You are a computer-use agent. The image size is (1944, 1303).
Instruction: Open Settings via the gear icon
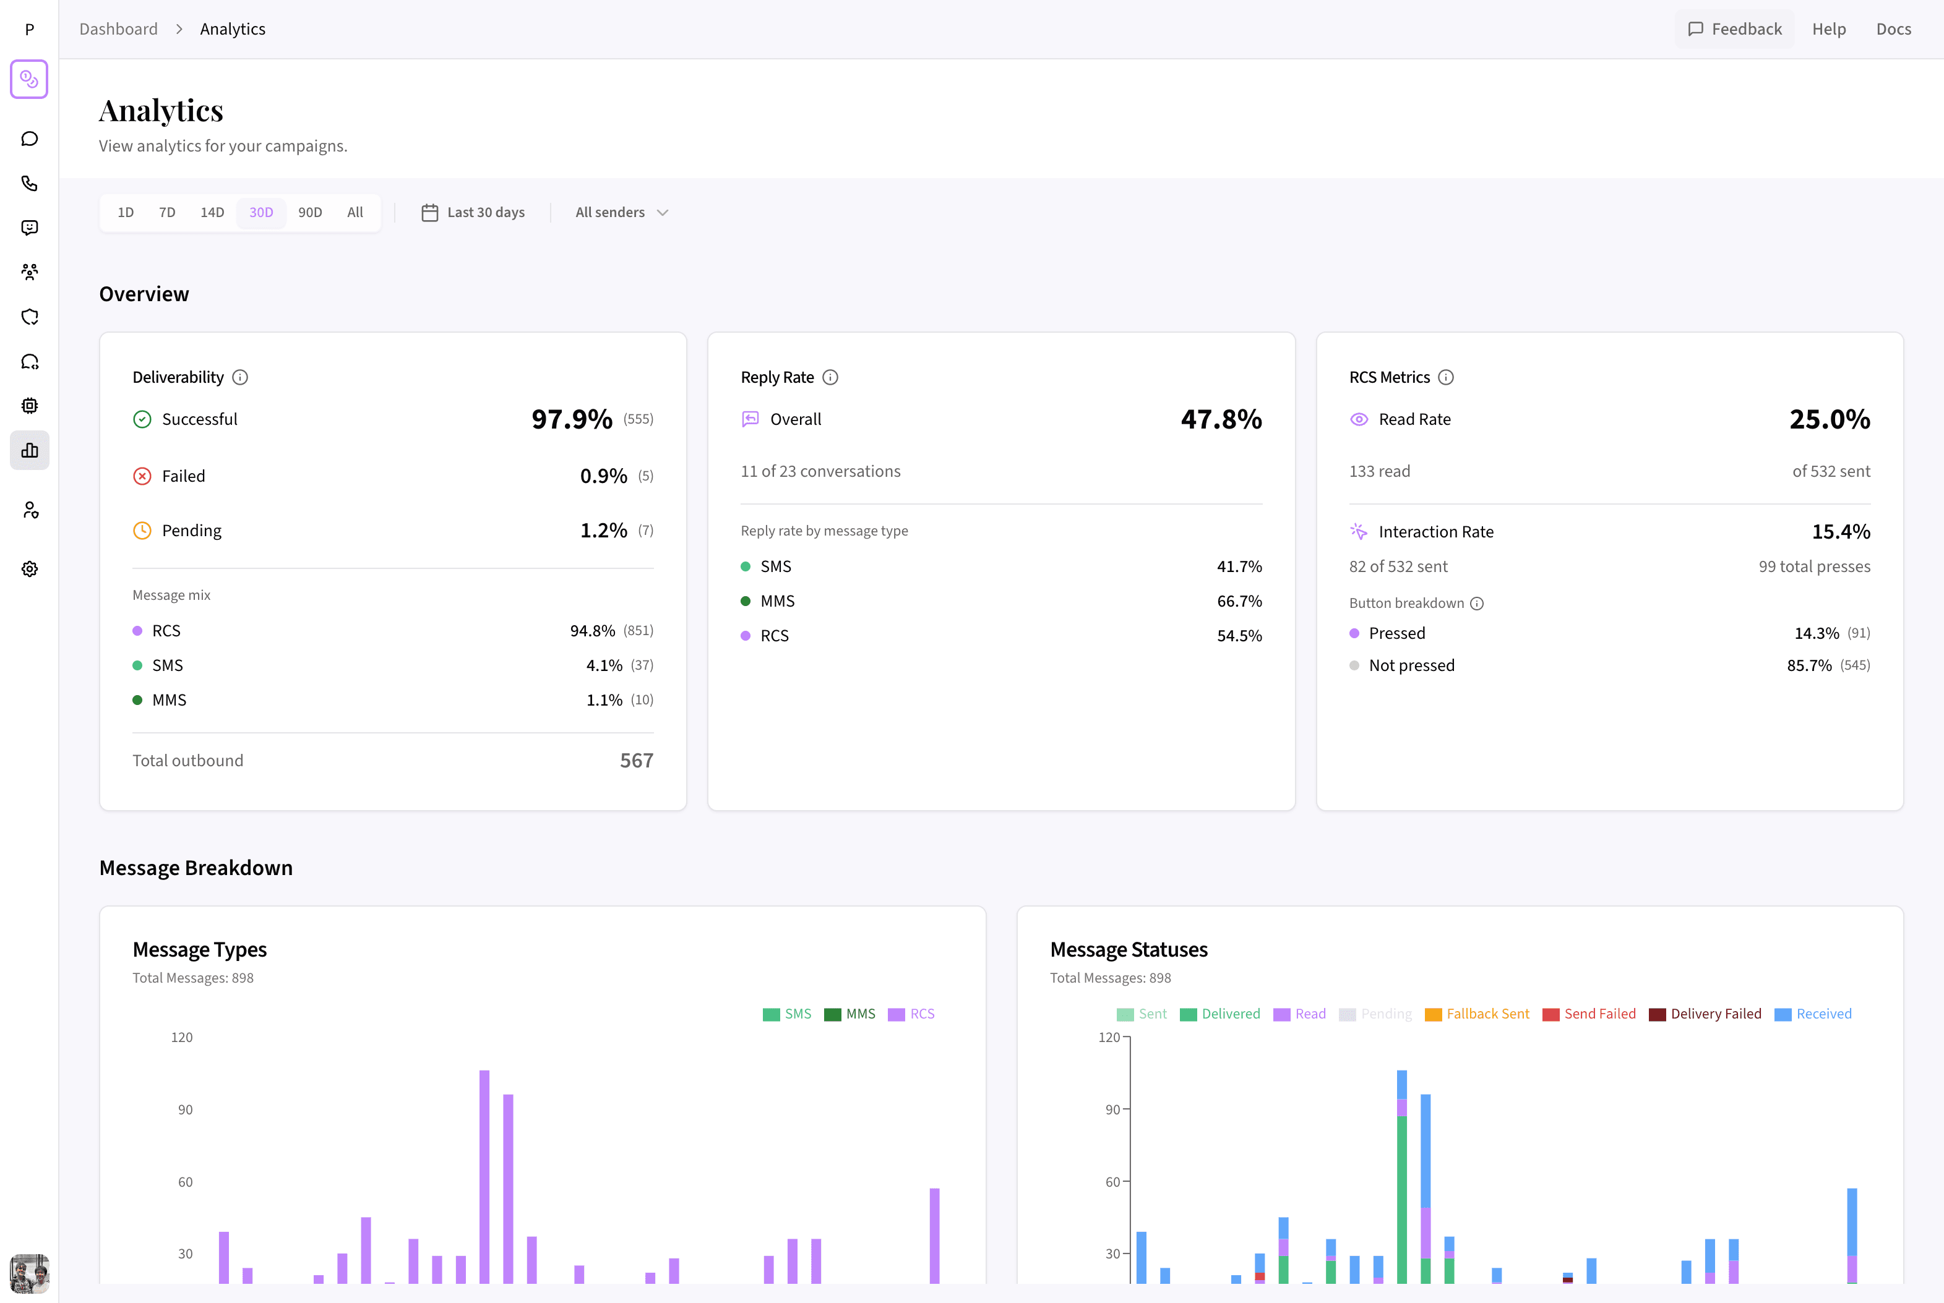29,568
